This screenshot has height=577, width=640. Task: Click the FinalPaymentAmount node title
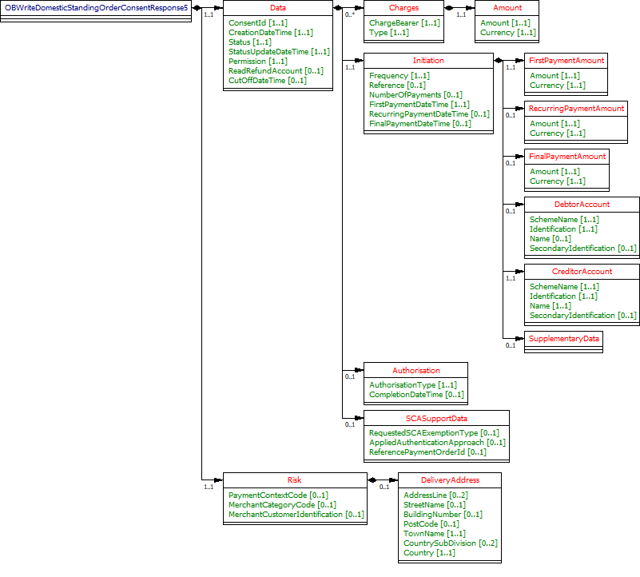coord(568,156)
